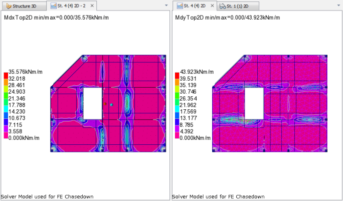Click the MdyTop2D min/max title text

(x=228, y=18)
